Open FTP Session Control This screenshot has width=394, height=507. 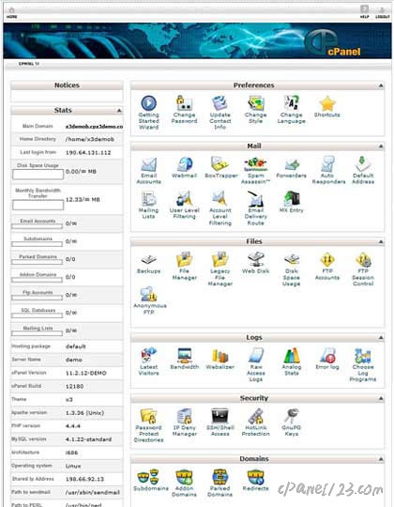point(363,269)
